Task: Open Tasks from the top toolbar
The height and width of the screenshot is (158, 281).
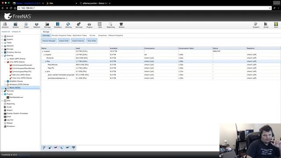Action: click(x=26, y=25)
